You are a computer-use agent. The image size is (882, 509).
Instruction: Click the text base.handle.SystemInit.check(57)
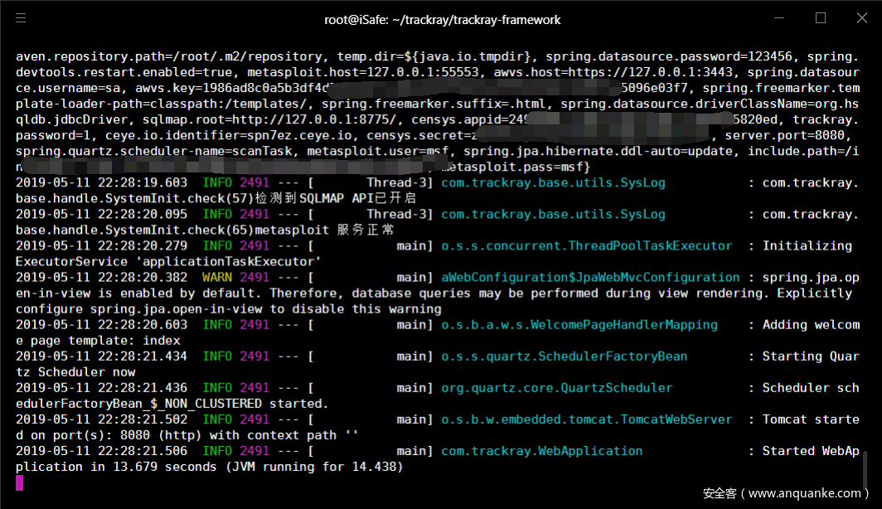coord(135,198)
